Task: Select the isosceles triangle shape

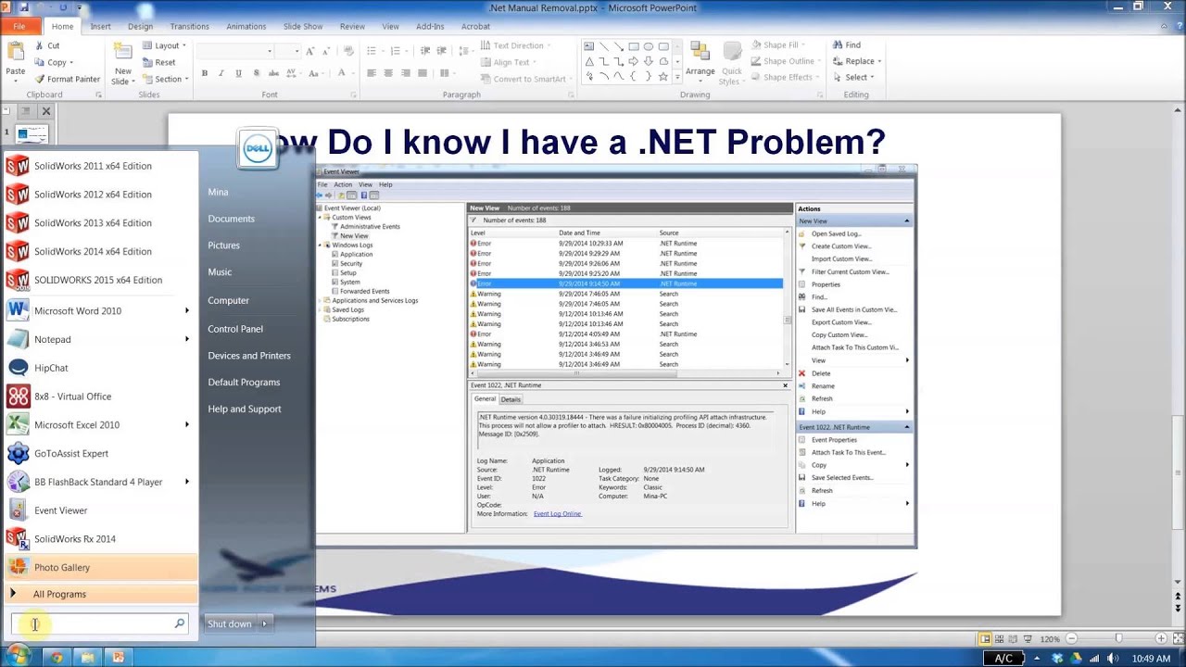Action: pyautogui.click(x=589, y=61)
